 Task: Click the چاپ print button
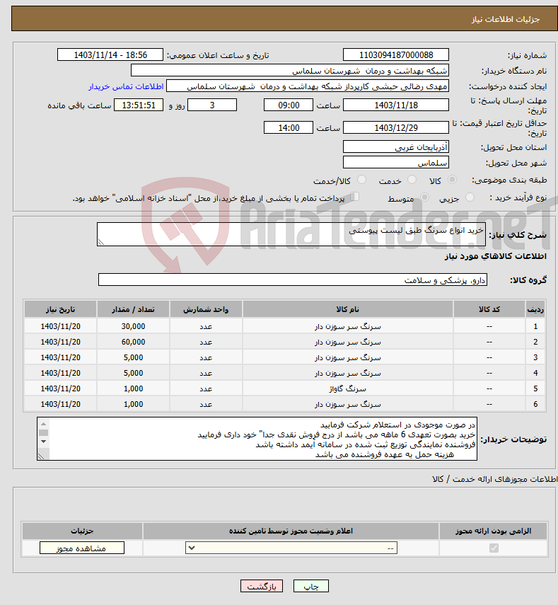tap(310, 586)
